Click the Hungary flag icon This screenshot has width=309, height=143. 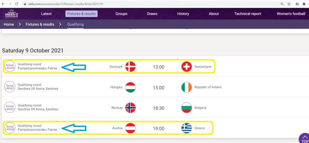130,87
